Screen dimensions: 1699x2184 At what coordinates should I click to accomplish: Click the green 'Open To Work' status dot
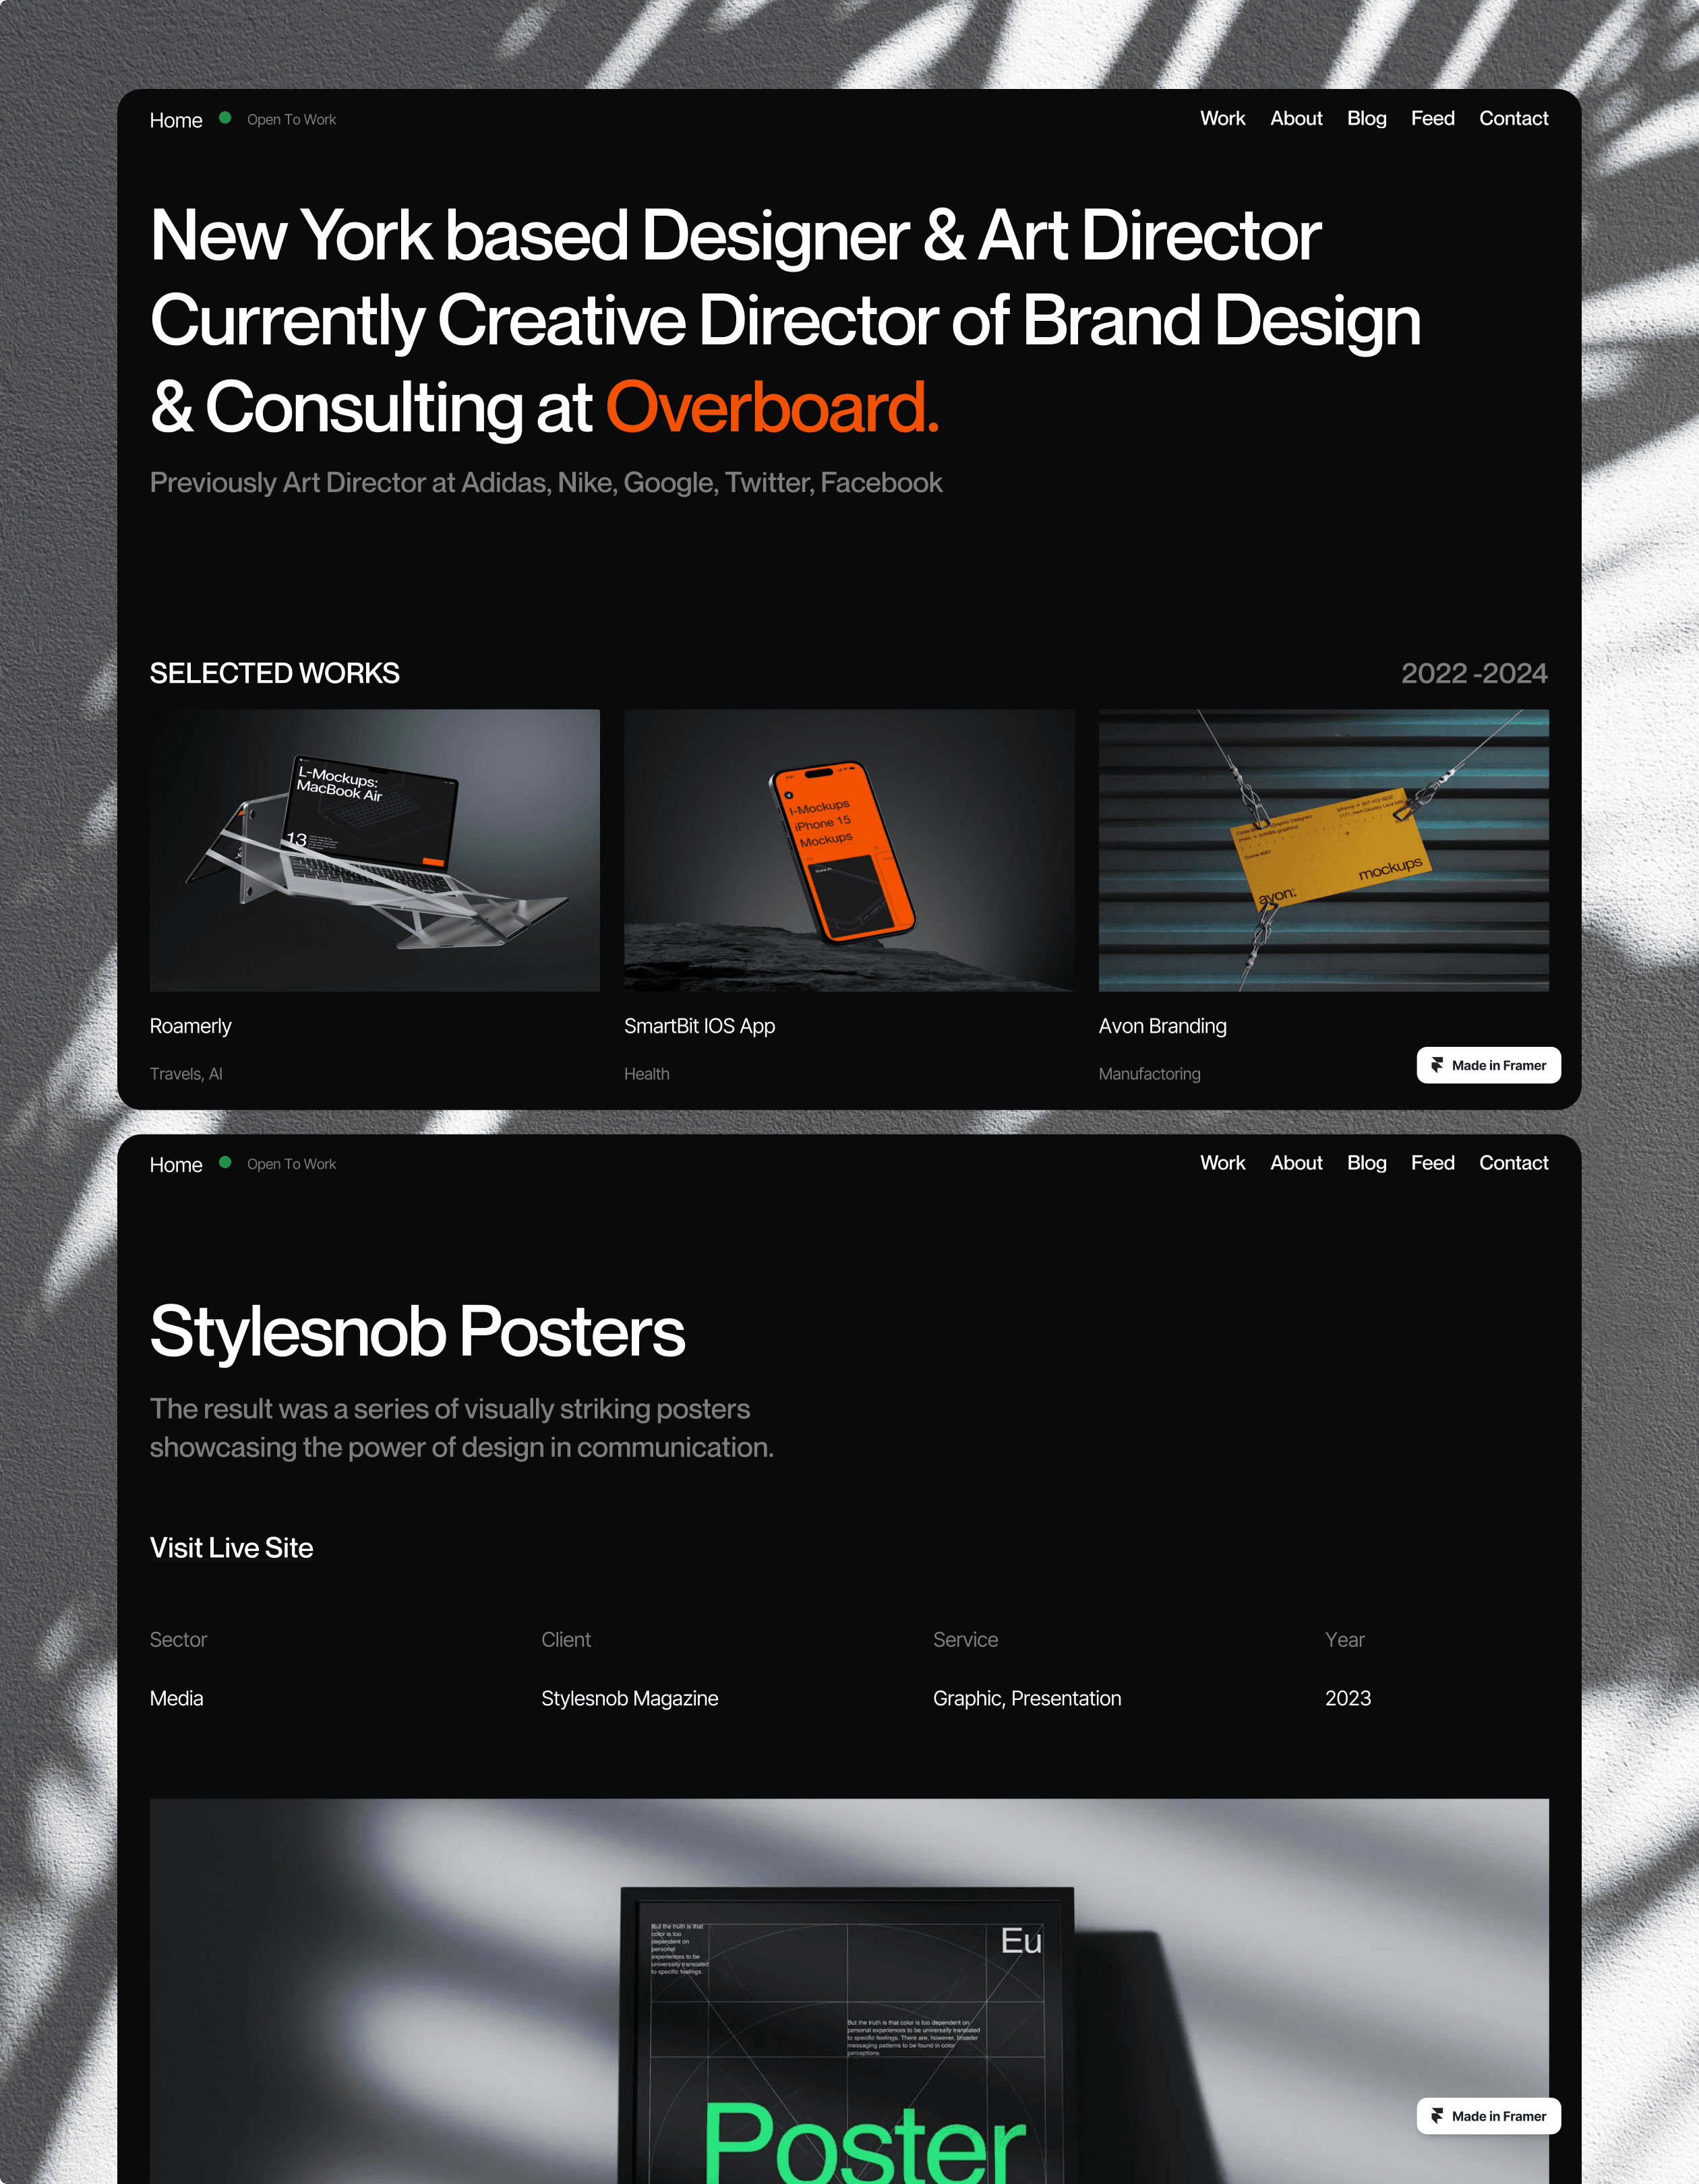[227, 119]
